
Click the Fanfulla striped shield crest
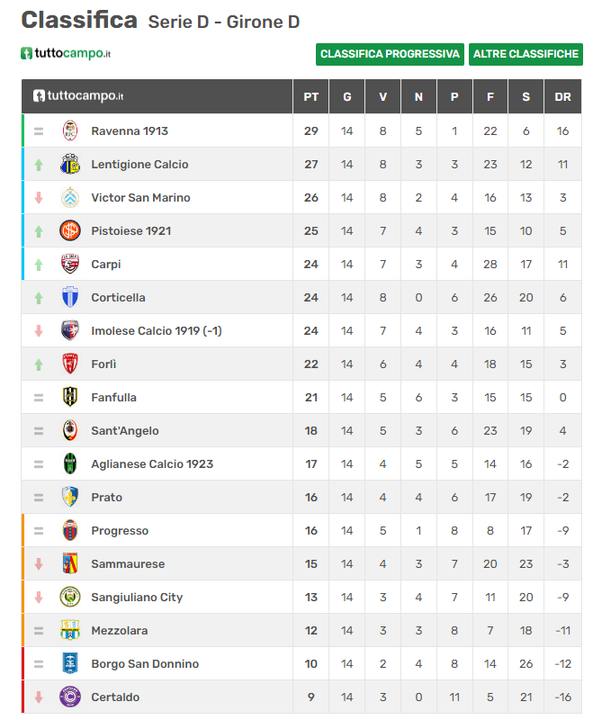(x=70, y=397)
